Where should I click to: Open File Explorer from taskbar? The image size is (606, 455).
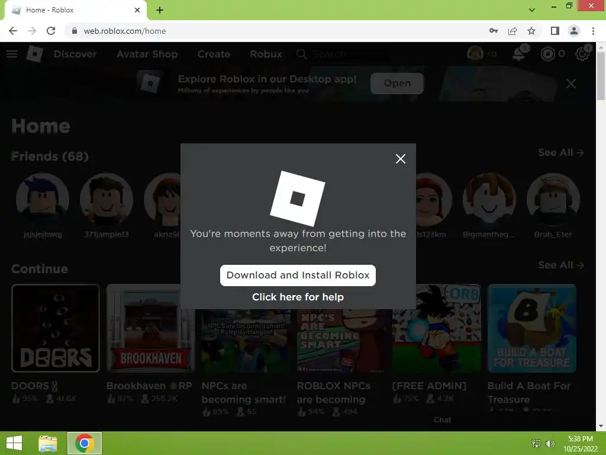48,443
